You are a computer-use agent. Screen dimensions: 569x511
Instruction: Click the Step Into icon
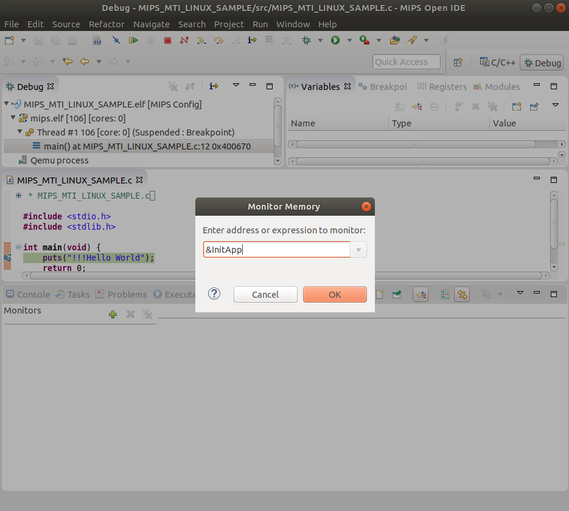201,40
